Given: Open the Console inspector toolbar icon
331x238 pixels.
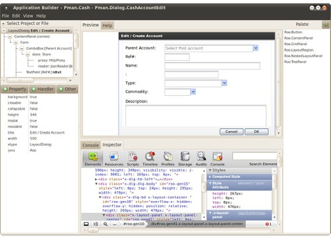Looking at the screenshot, I should click(217, 159).
